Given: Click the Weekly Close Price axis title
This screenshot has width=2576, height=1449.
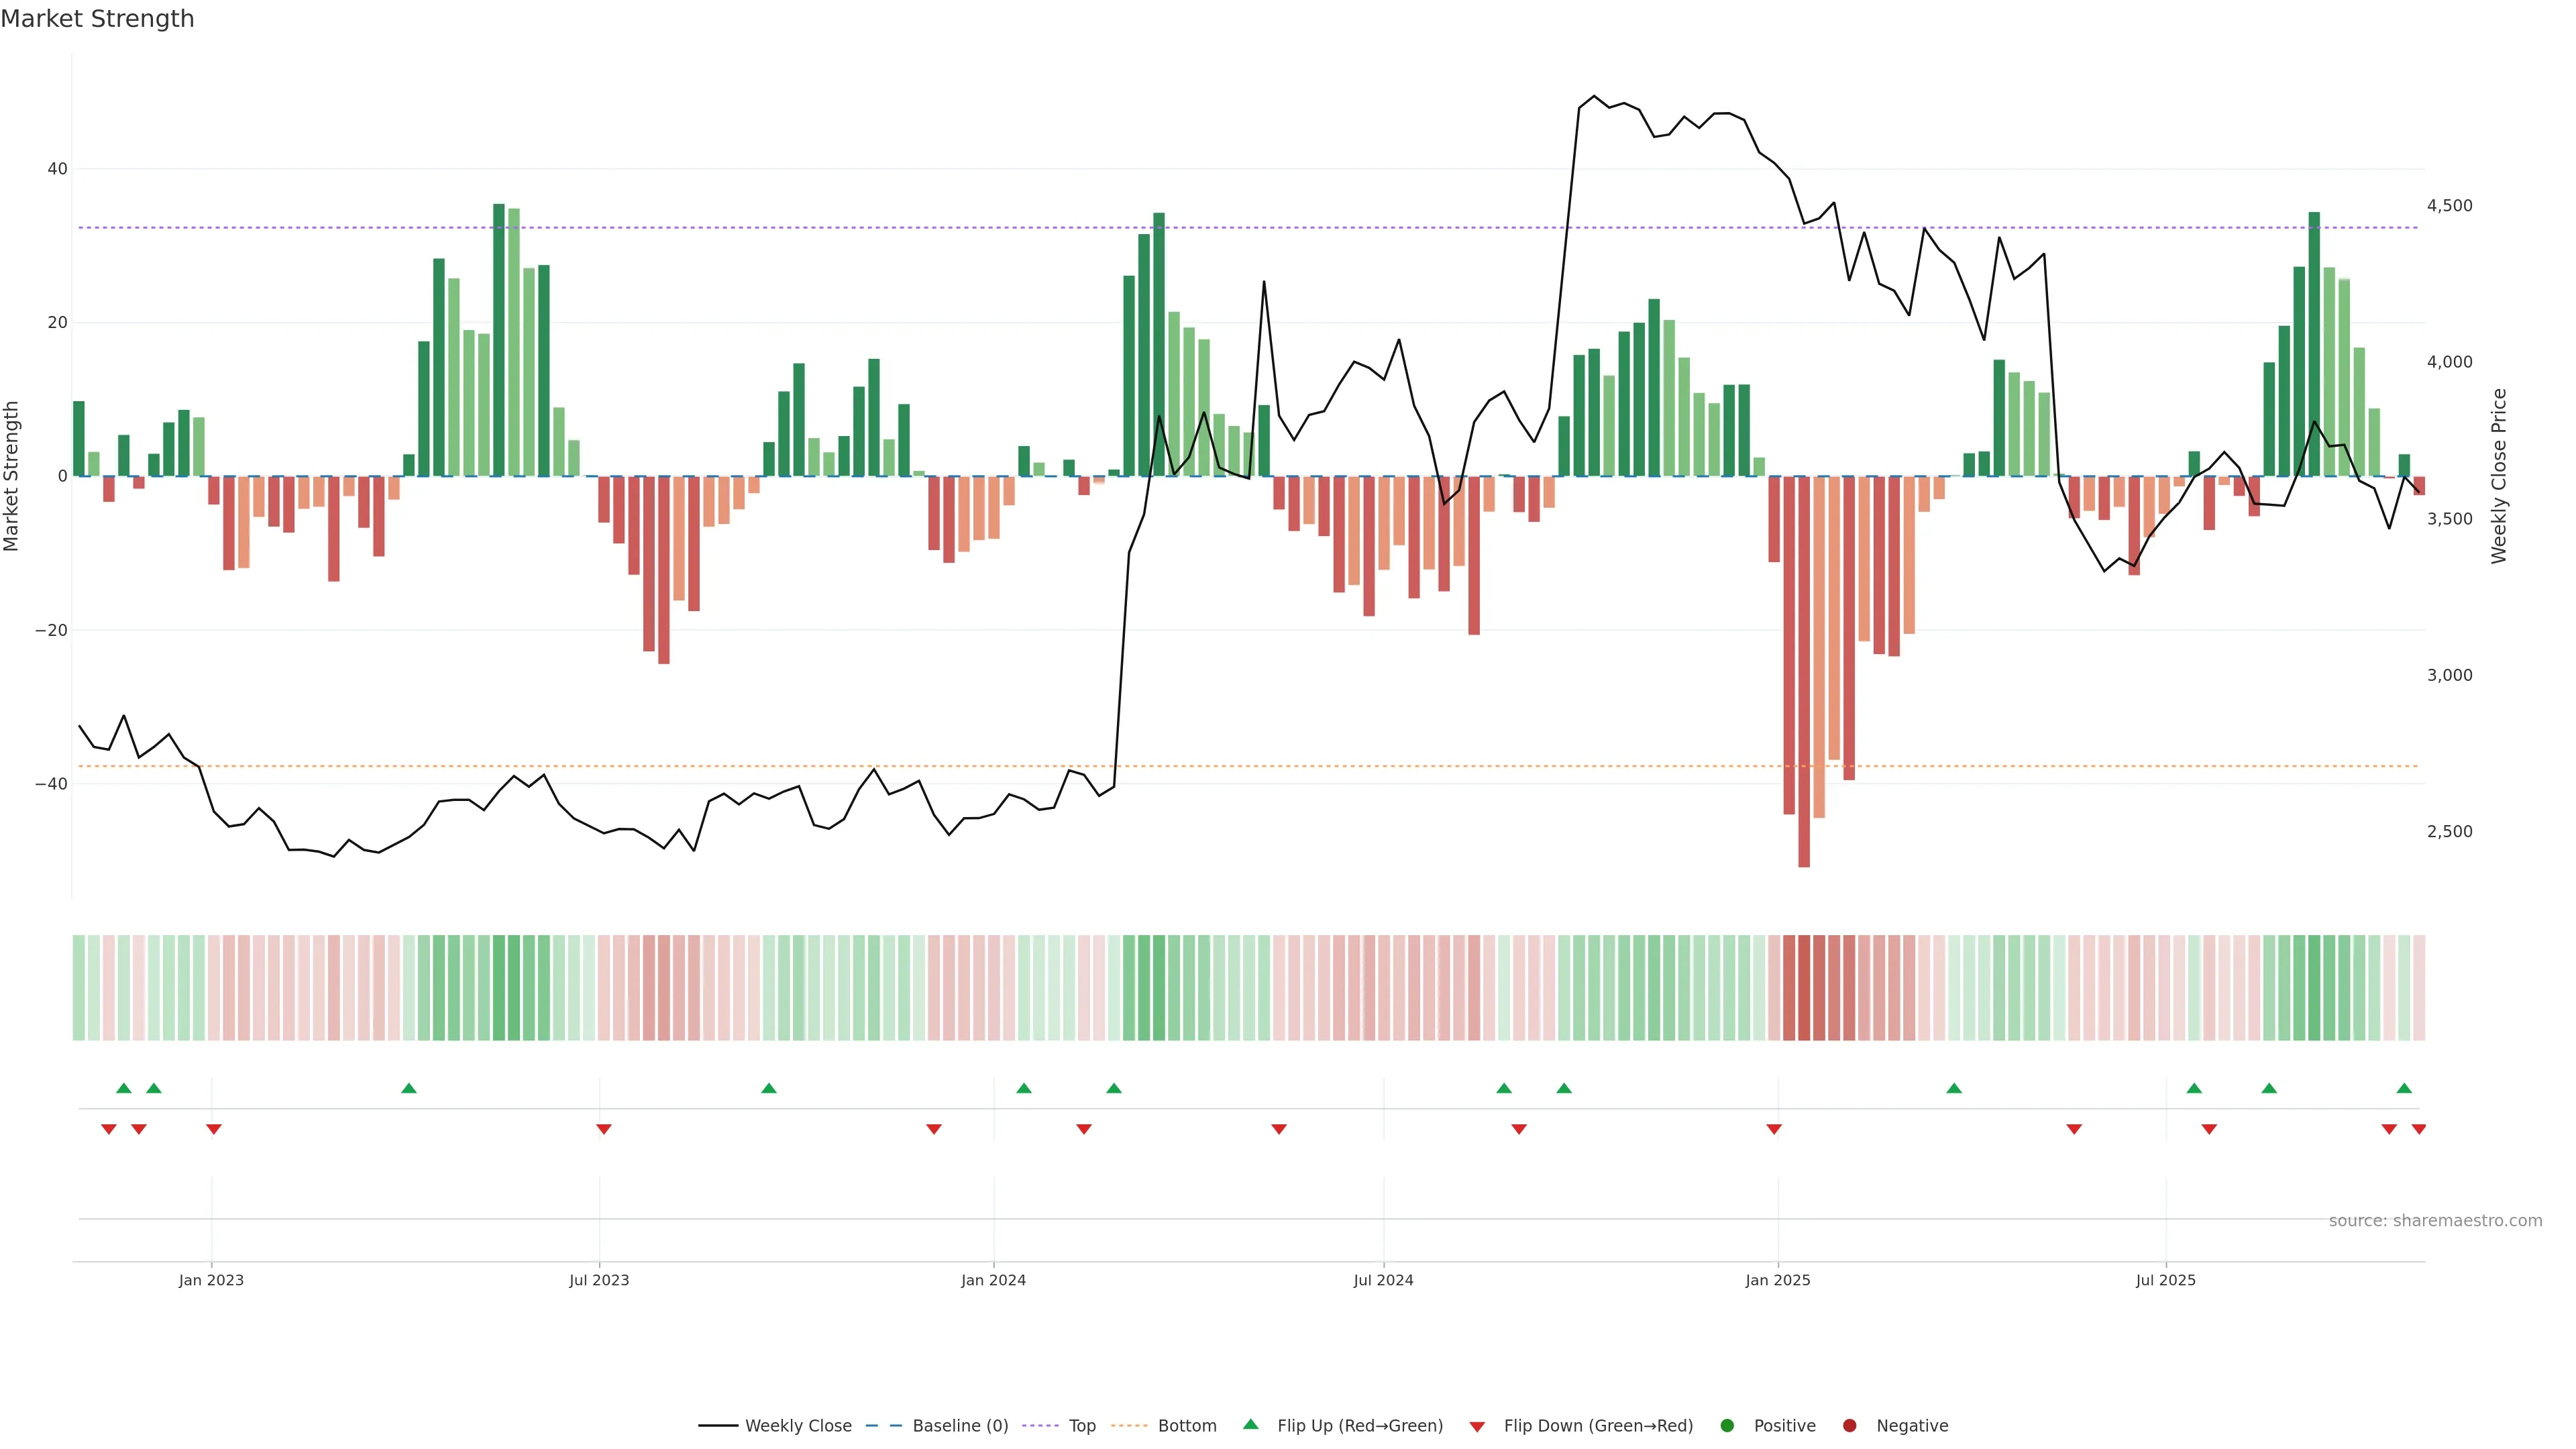Looking at the screenshot, I should [2499, 476].
